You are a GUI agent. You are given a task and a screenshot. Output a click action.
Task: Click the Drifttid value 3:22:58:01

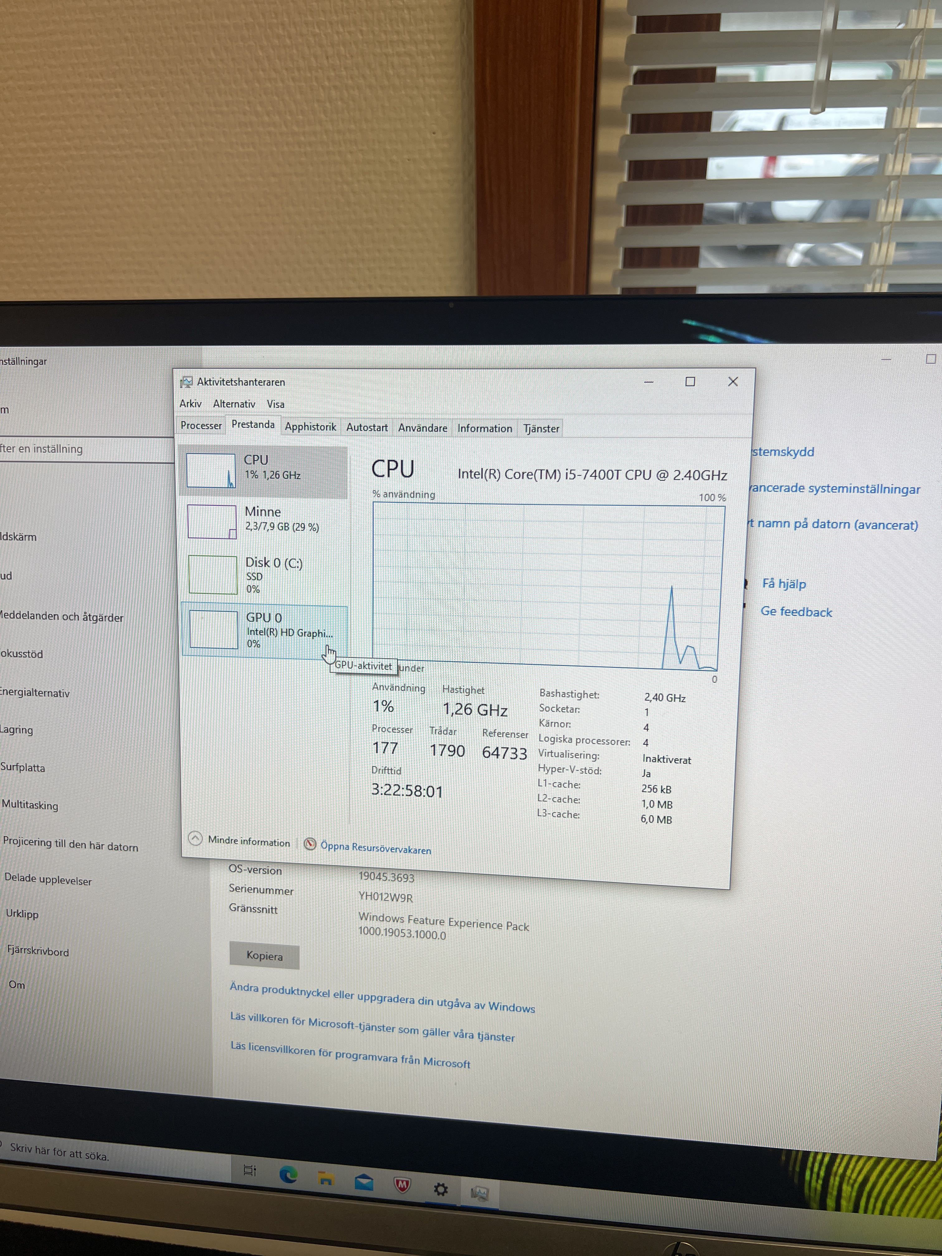click(x=407, y=791)
